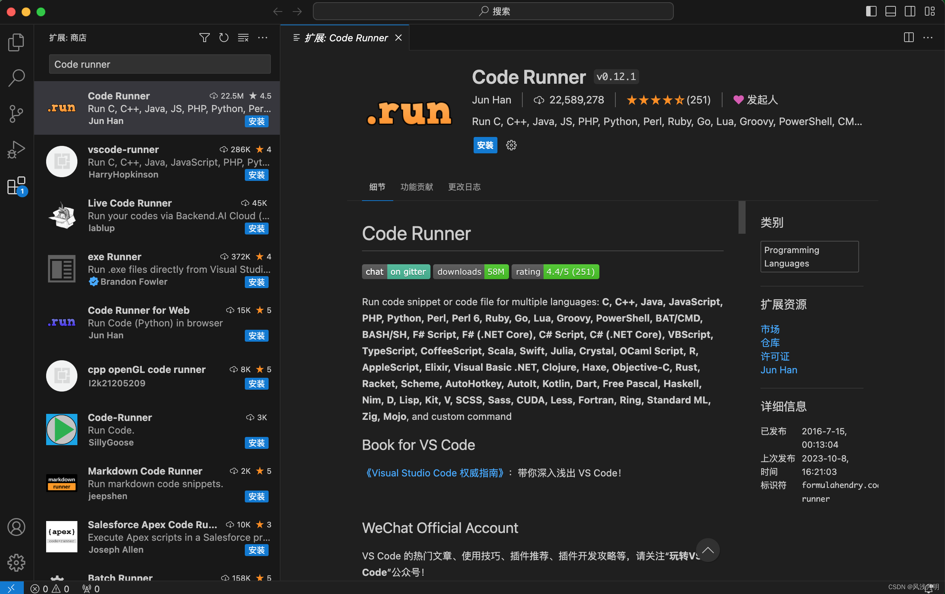Toggle the bottom panel layout icon
This screenshot has width=945, height=594.
890,12
